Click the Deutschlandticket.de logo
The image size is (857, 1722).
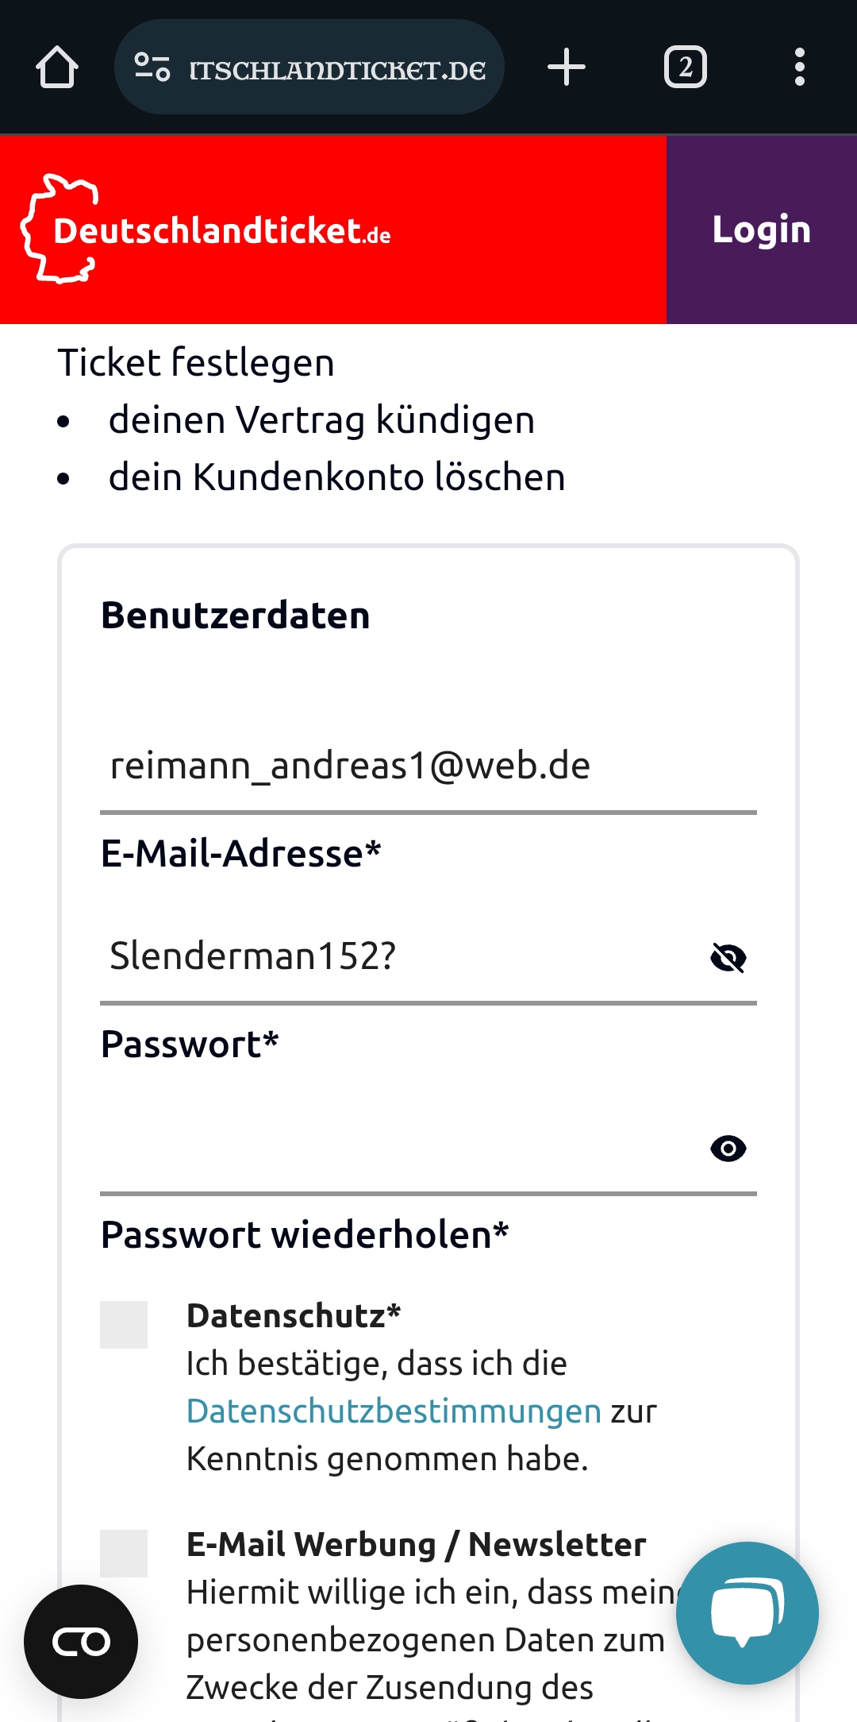[x=206, y=230]
